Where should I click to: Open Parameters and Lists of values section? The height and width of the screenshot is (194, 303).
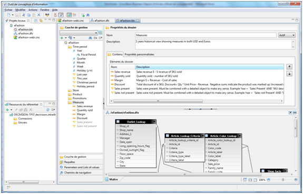click(81, 167)
